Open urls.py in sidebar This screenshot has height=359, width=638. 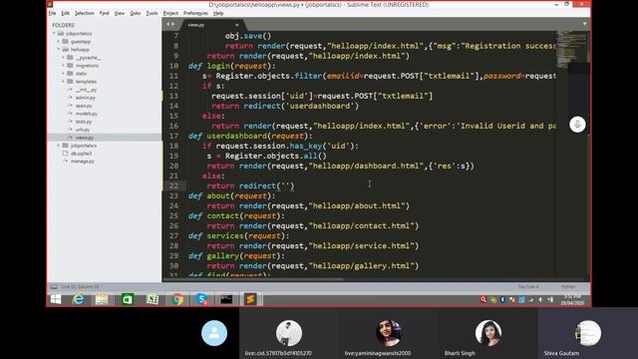[83, 130]
